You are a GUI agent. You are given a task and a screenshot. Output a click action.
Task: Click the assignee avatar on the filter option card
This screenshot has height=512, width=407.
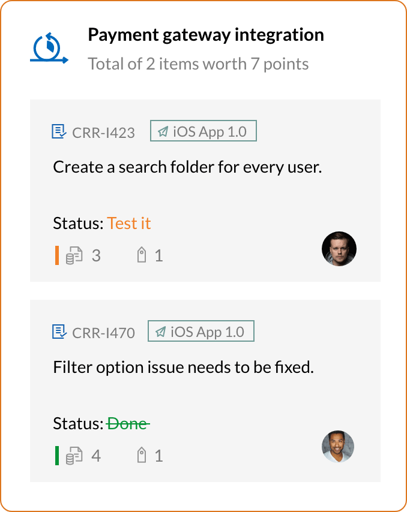(x=338, y=447)
